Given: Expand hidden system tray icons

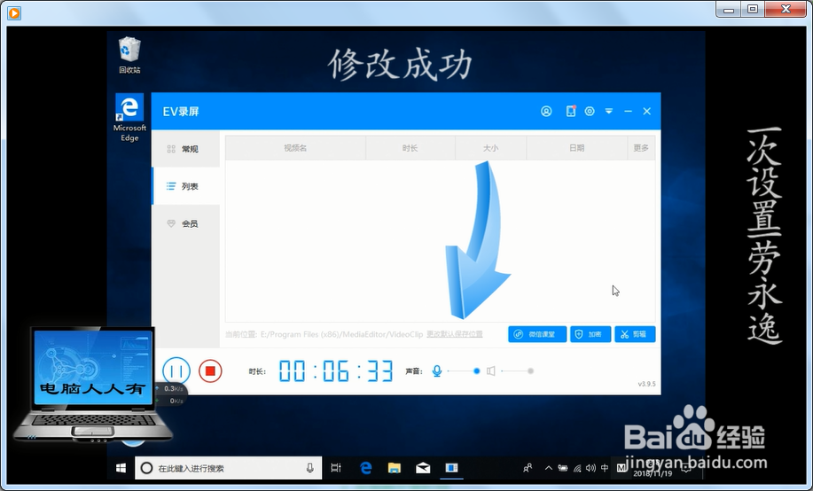Looking at the screenshot, I should 548,468.
